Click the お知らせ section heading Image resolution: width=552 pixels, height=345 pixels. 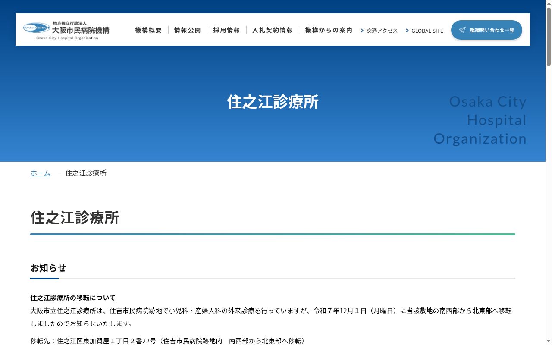pos(48,268)
